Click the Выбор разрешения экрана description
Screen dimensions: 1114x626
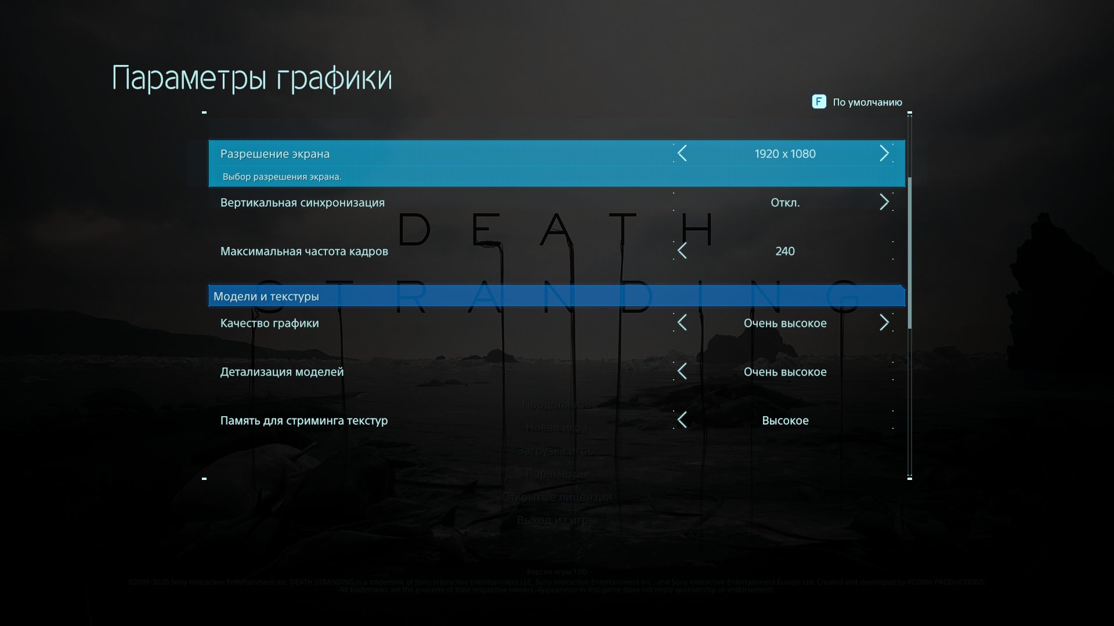[282, 177]
